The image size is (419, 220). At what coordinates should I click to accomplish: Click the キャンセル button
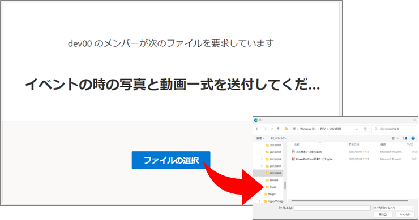point(405,215)
